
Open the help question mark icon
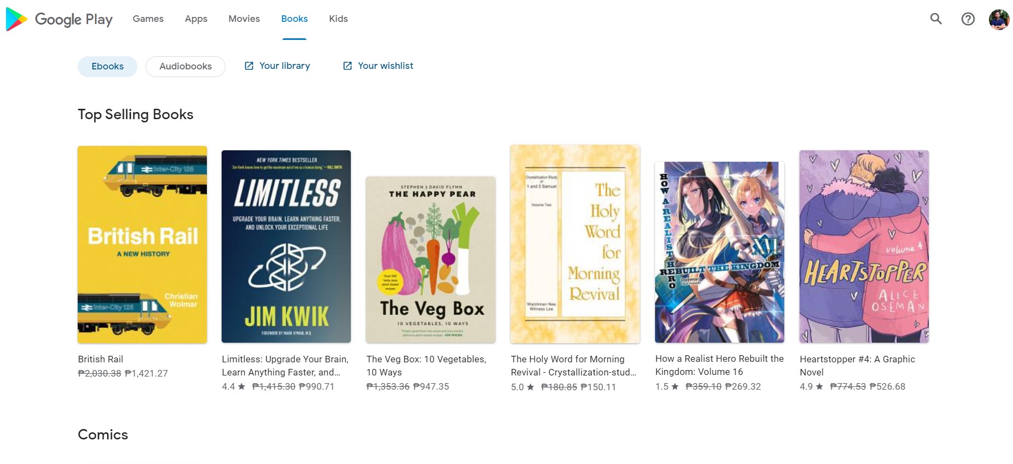[968, 19]
